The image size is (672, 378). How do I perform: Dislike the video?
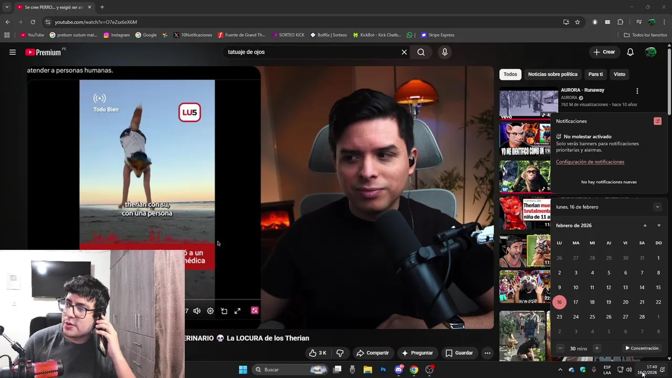point(340,353)
